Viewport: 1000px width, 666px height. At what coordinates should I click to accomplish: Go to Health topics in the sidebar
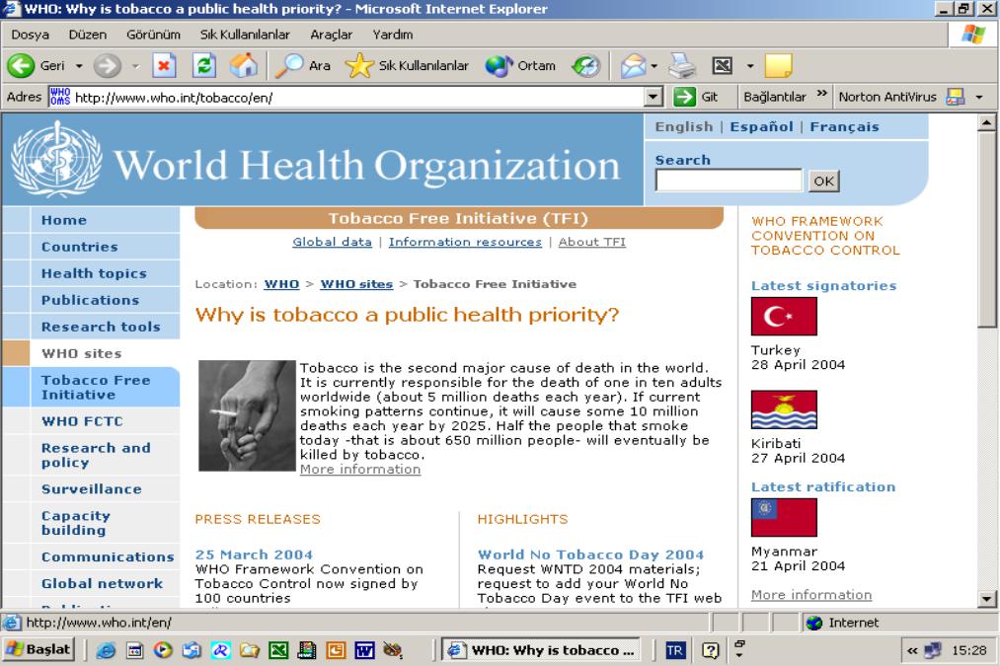click(x=94, y=273)
